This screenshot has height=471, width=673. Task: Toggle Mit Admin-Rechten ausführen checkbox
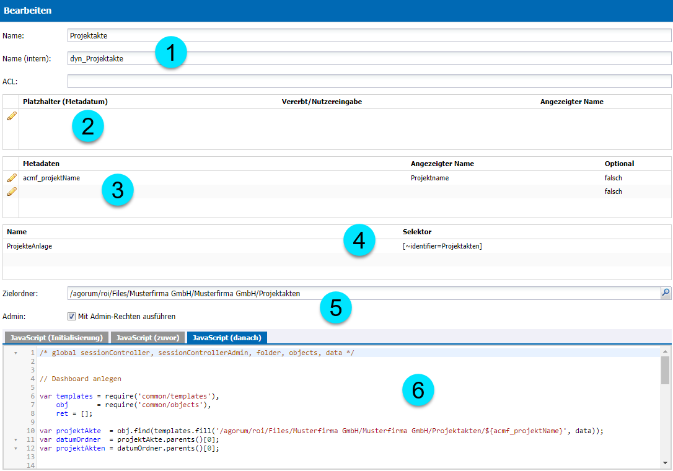(x=71, y=317)
